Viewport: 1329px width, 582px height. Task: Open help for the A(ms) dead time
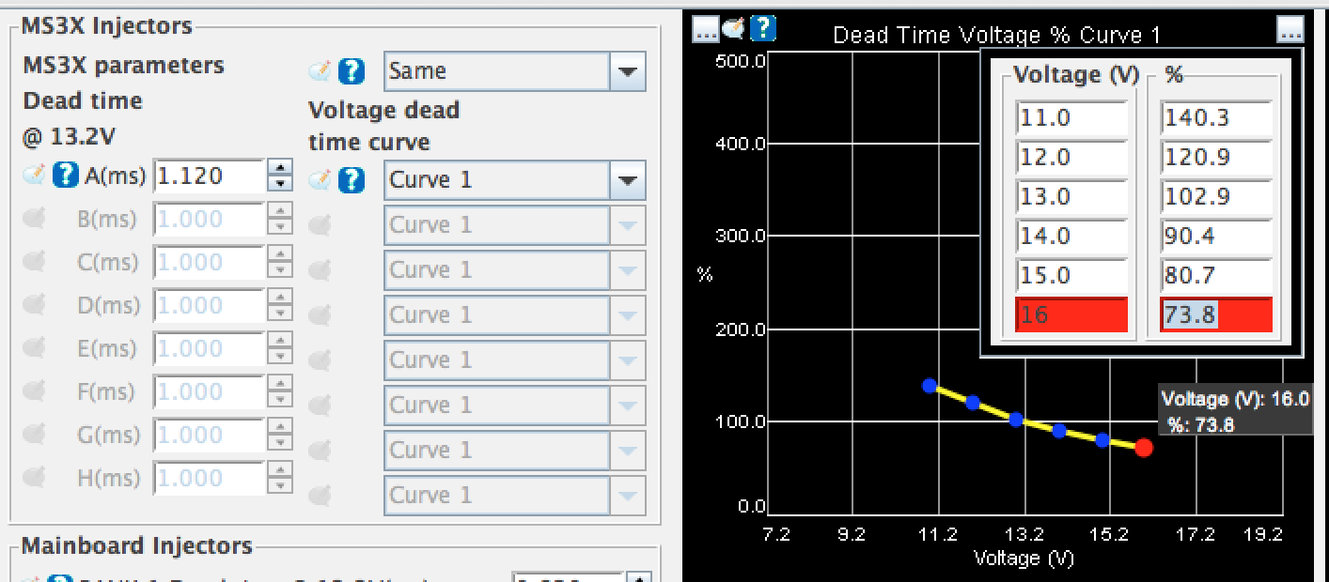65,176
